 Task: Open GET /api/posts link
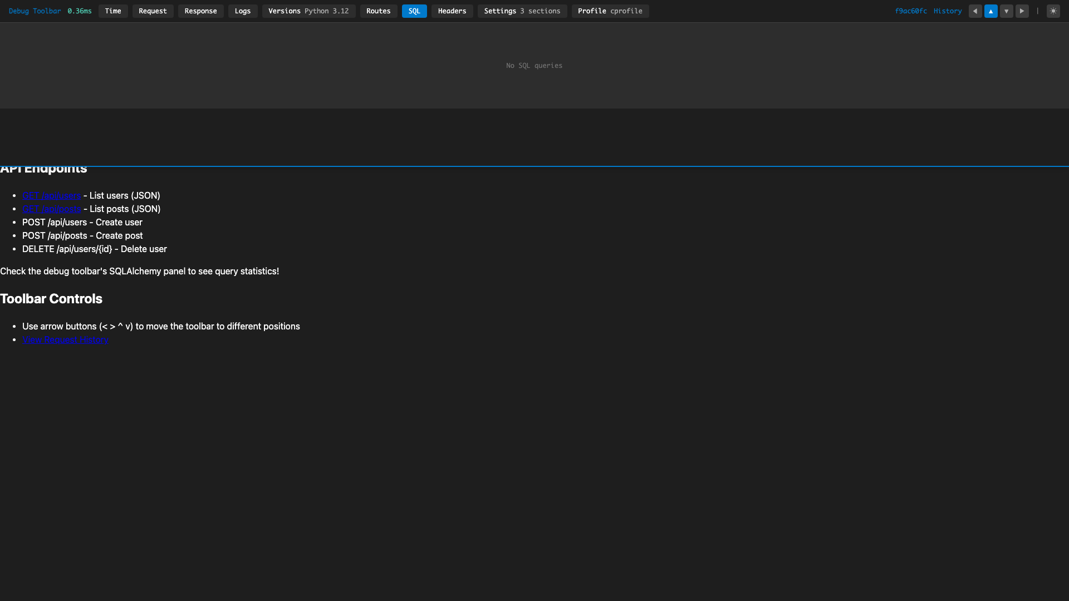[x=52, y=209]
